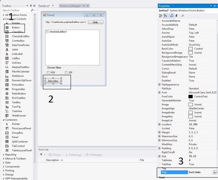Image resolution: width=218 pixels, height=180 pixels.
Task: Show Events lightning bolt in Properties
Action: click(176, 16)
